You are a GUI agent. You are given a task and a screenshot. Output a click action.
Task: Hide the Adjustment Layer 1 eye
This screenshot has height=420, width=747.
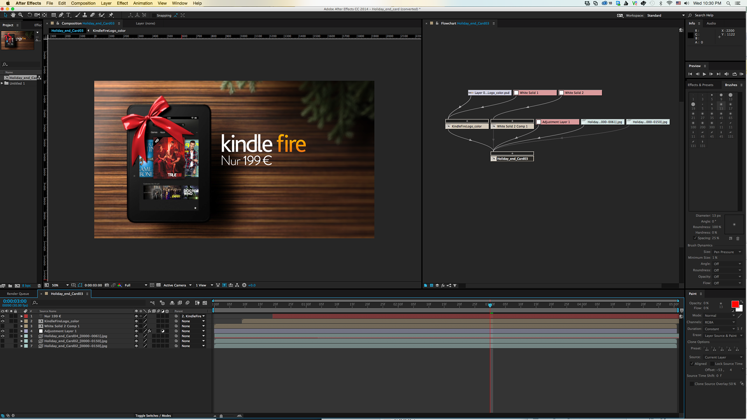(x=3, y=331)
